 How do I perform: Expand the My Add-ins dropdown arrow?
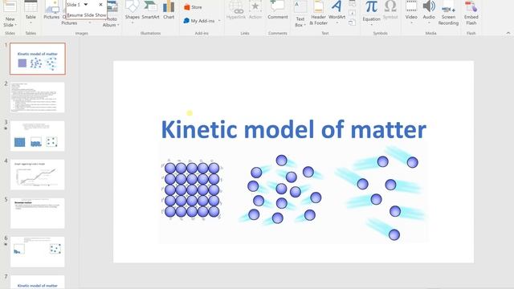click(x=219, y=21)
